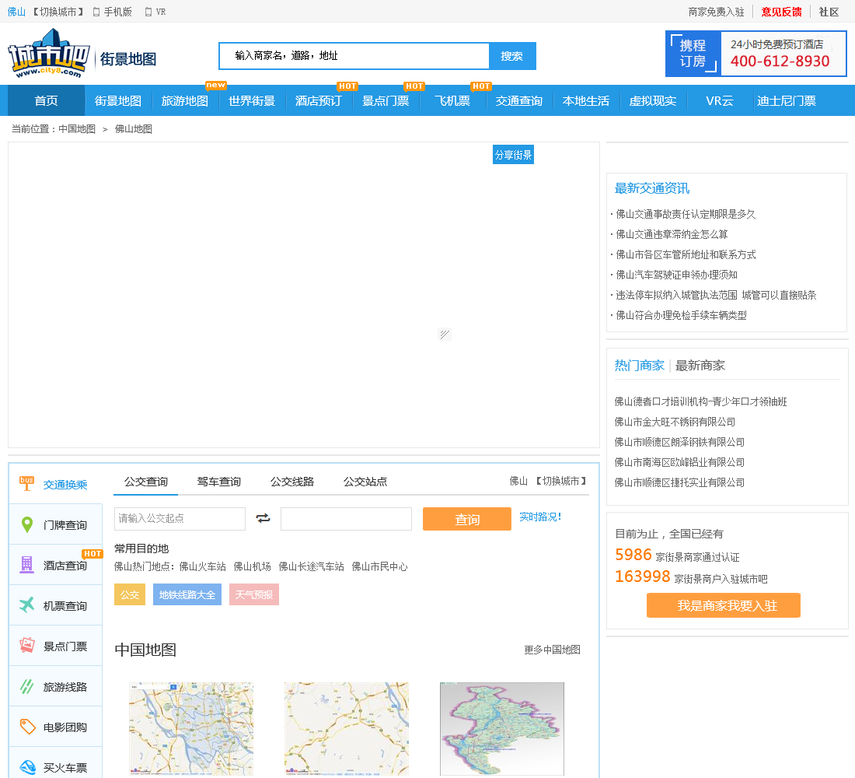Open the 迪士尼门票 navigation item

[x=787, y=100]
